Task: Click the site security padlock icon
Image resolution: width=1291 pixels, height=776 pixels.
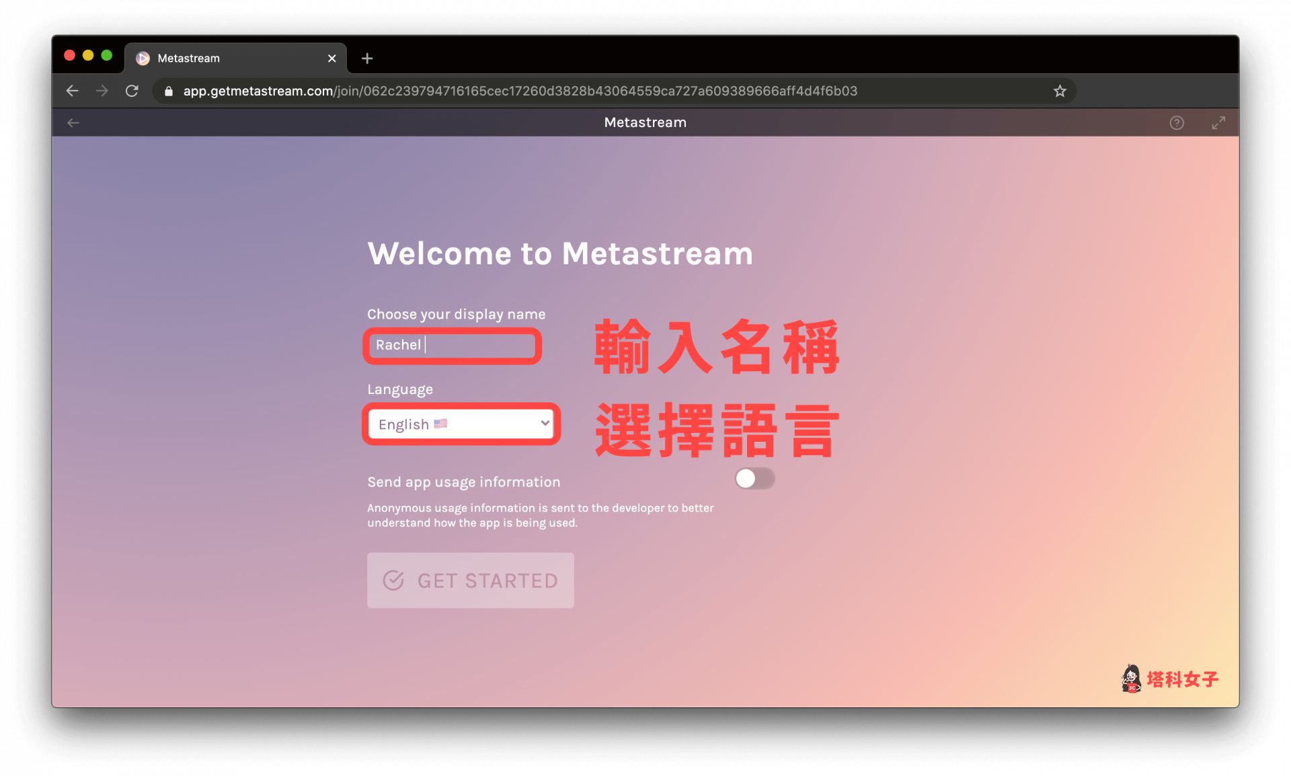Action: (x=168, y=91)
